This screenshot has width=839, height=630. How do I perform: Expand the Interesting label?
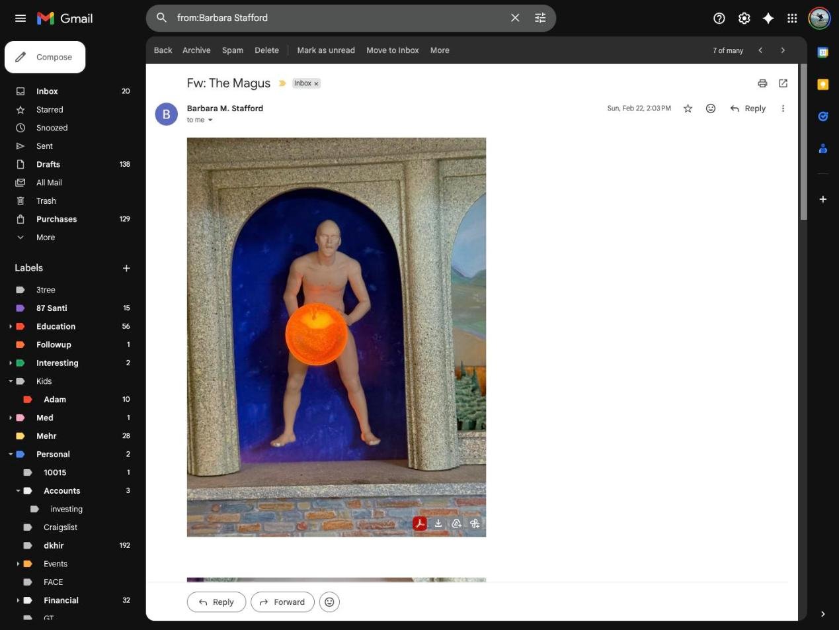pyautogui.click(x=11, y=363)
